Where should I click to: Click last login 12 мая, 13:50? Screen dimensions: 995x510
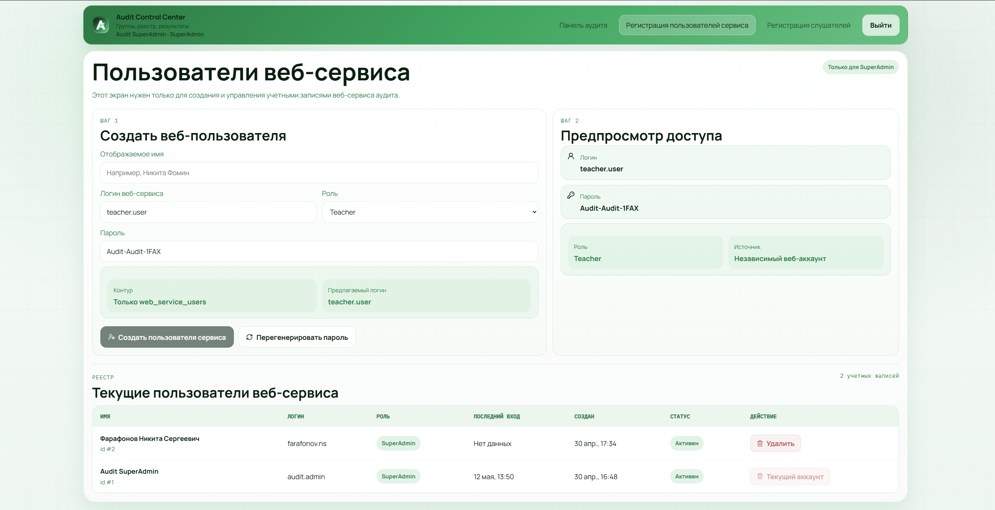tap(494, 477)
